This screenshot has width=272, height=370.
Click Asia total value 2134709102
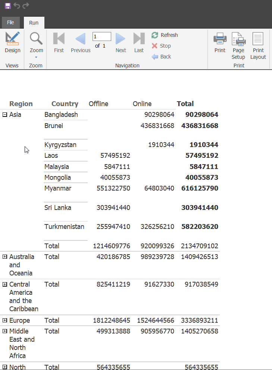199,246
